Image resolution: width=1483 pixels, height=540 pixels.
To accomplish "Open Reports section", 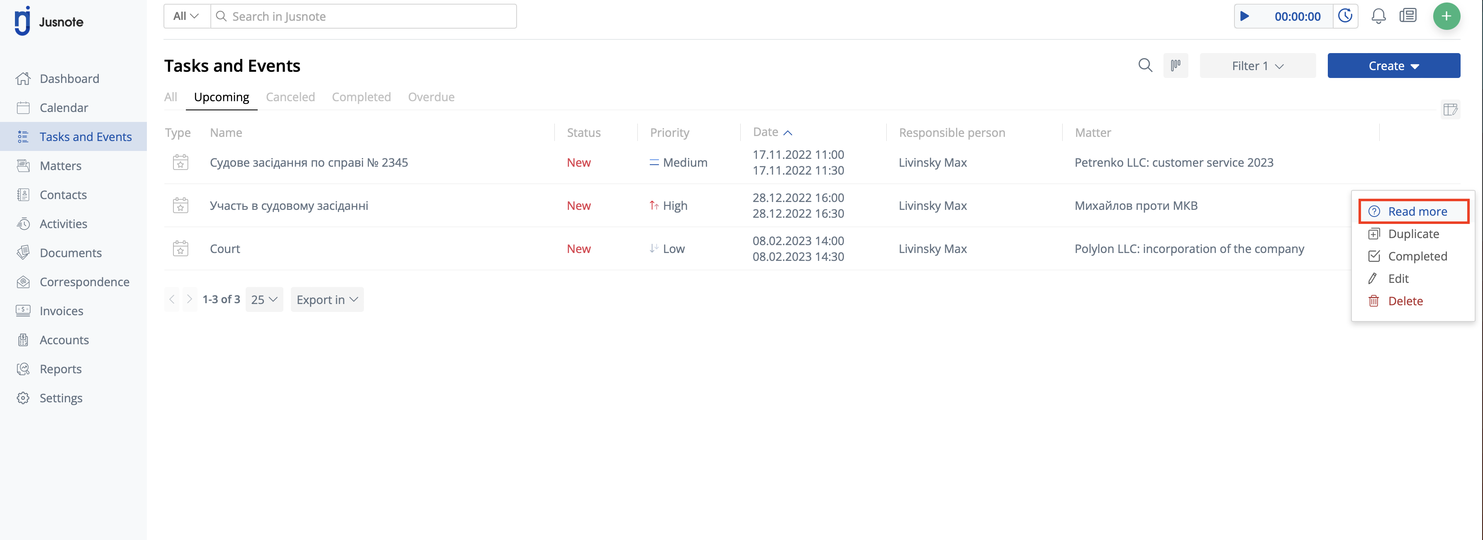I will [x=61, y=369].
